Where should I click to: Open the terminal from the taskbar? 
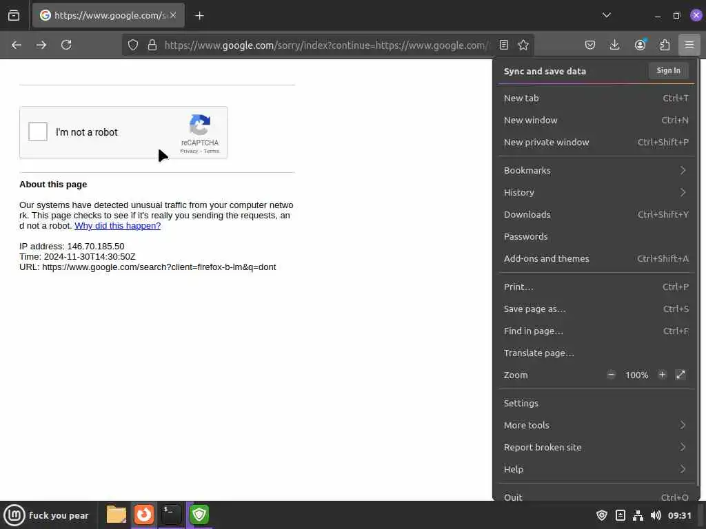[x=172, y=515]
